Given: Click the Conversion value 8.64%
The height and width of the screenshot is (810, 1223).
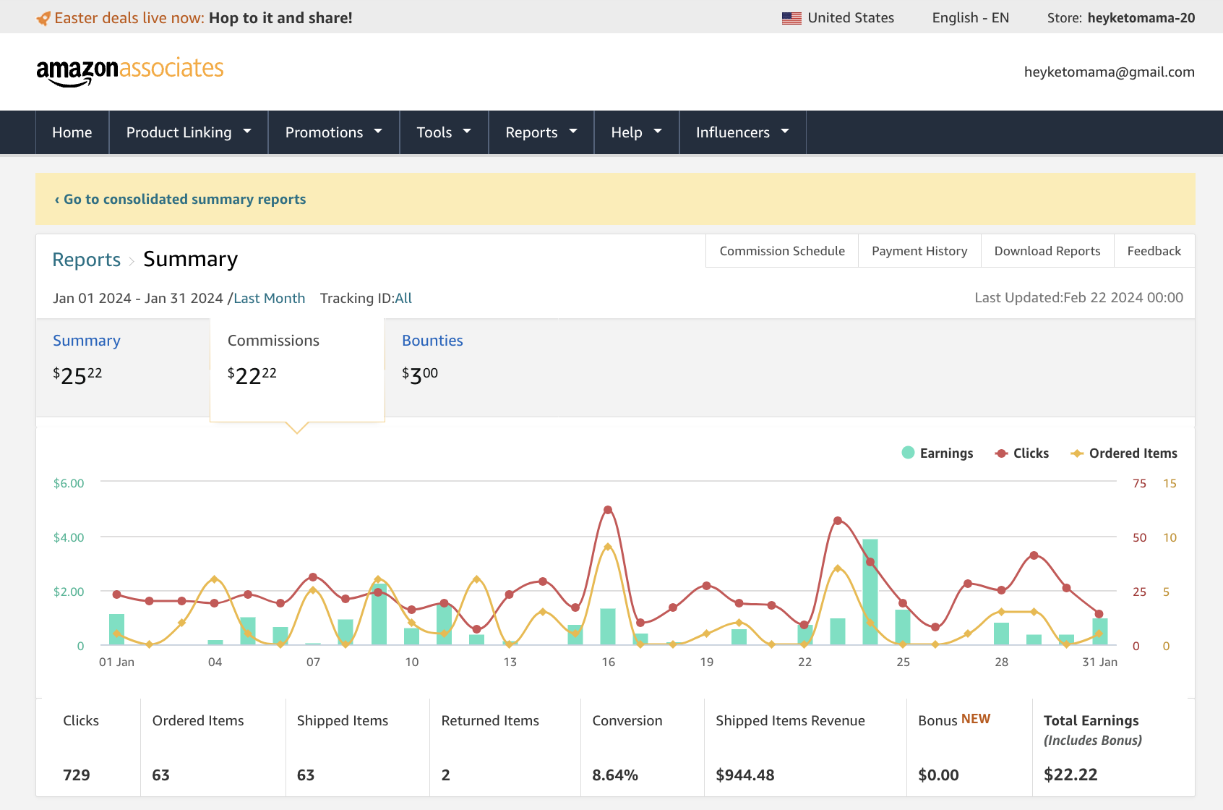Looking at the screenshot, I should pyautogui.click(x=615, y=775).
